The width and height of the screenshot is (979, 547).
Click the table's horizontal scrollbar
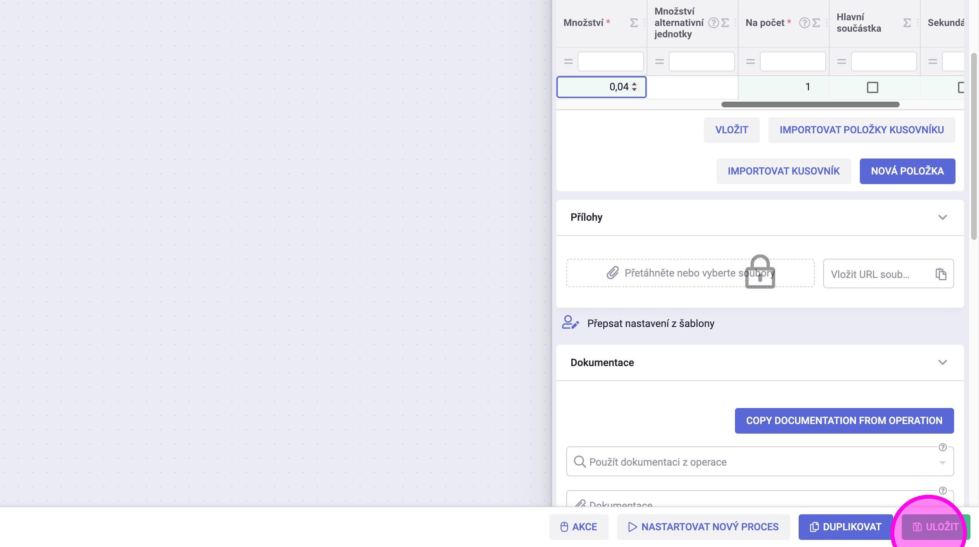pyautogui.click(x=810, y=104)
